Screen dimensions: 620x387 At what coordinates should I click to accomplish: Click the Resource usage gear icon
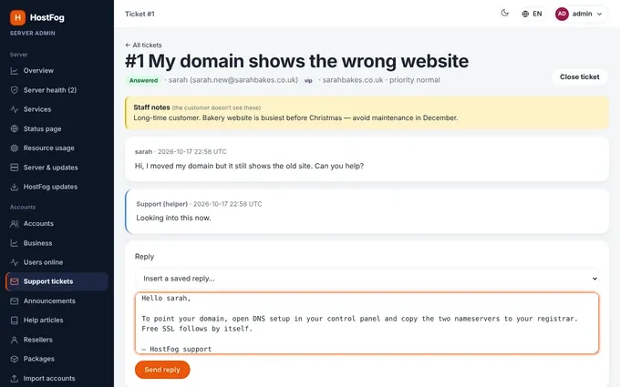[x=15, y=148]
